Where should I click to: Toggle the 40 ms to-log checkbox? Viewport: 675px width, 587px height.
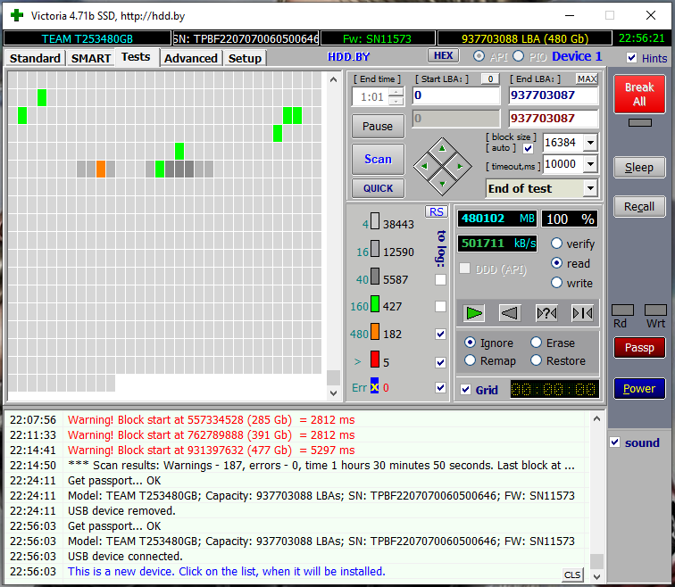coord(440,280)
